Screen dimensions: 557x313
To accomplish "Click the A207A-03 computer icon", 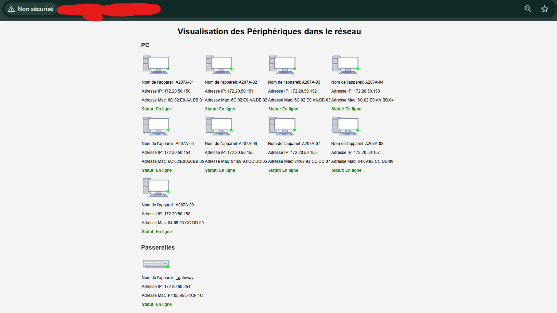I will tap(282, 65).
